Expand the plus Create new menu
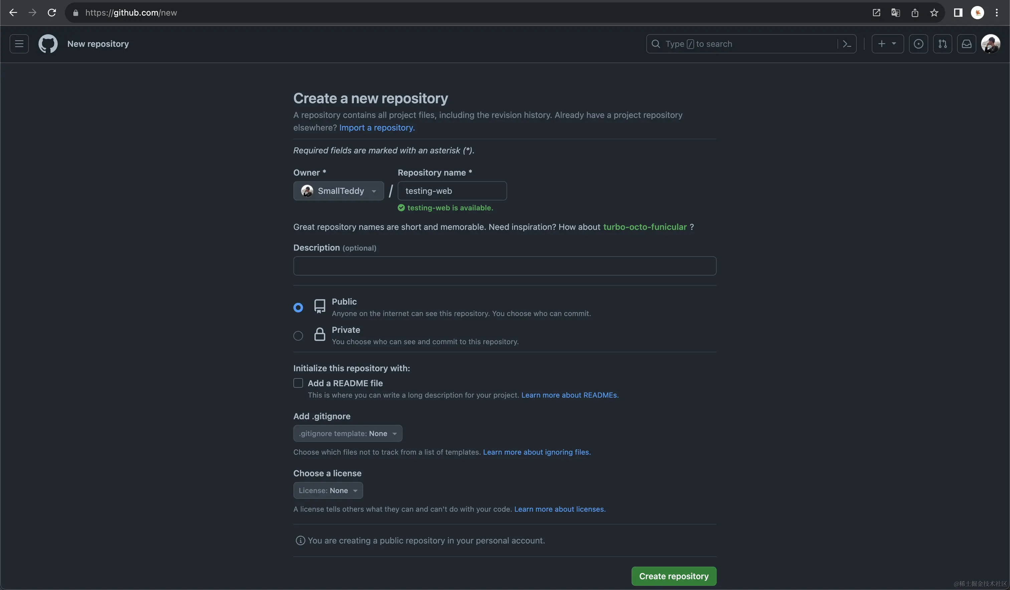Image resolution: width=1010 pixels, height=590 pixels. (x=887, y=44)
